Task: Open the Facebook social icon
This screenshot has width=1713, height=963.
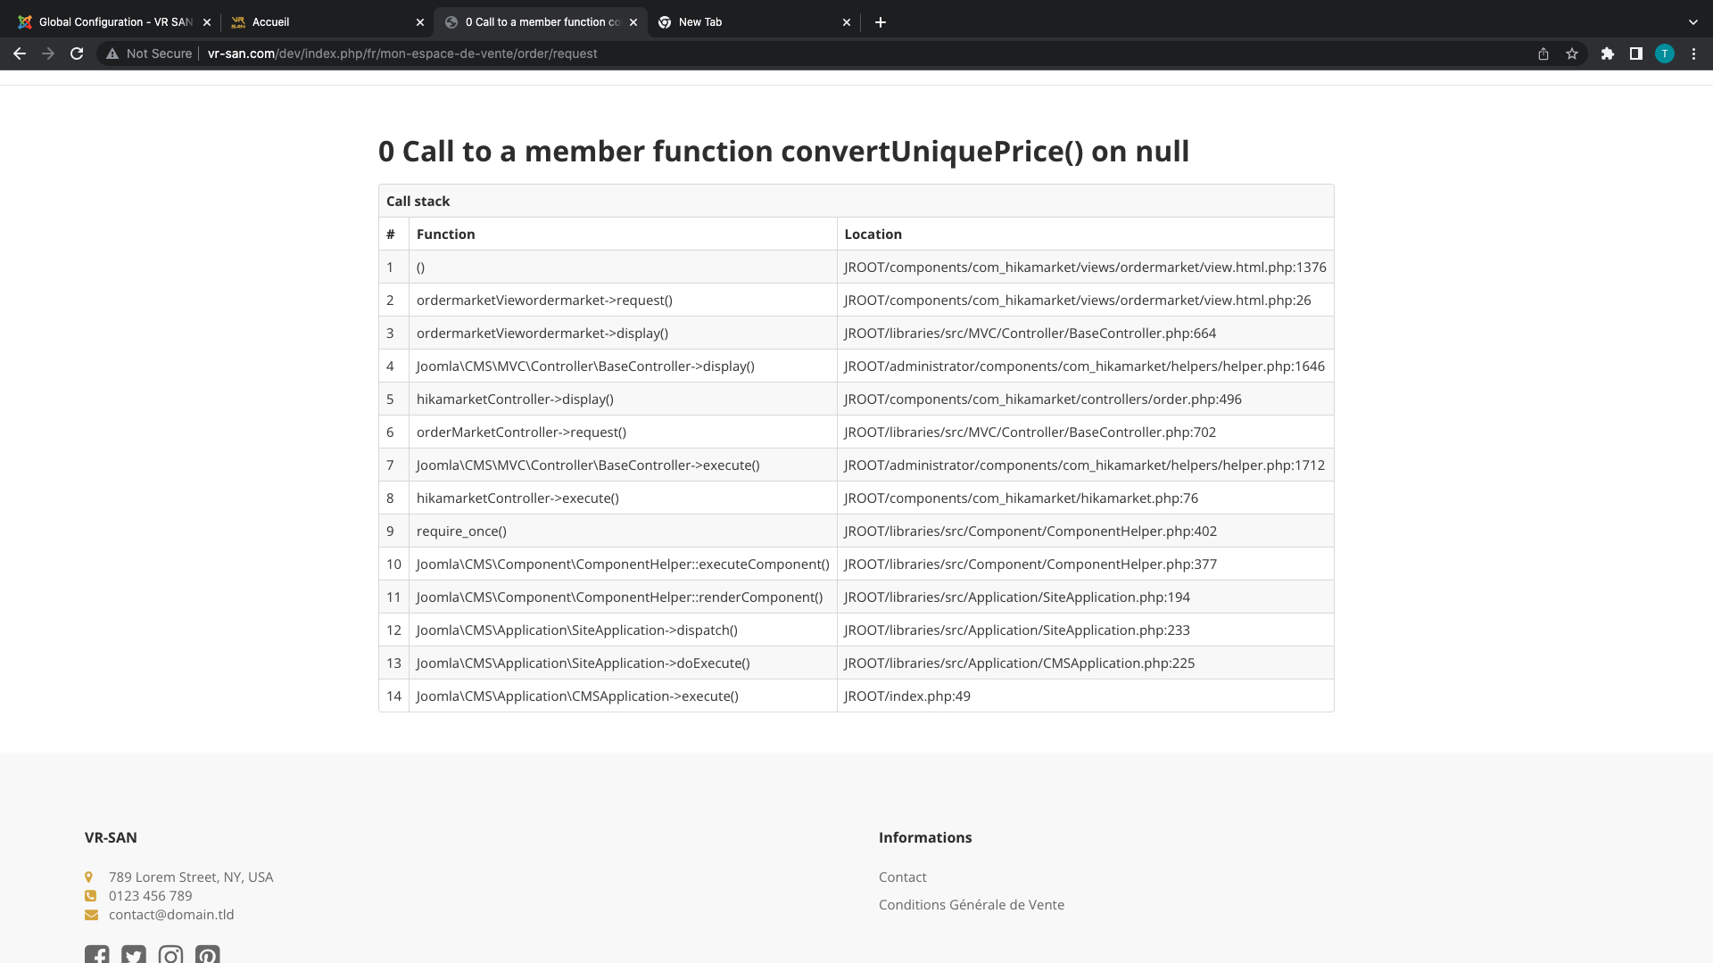Action: coord(97,955)
